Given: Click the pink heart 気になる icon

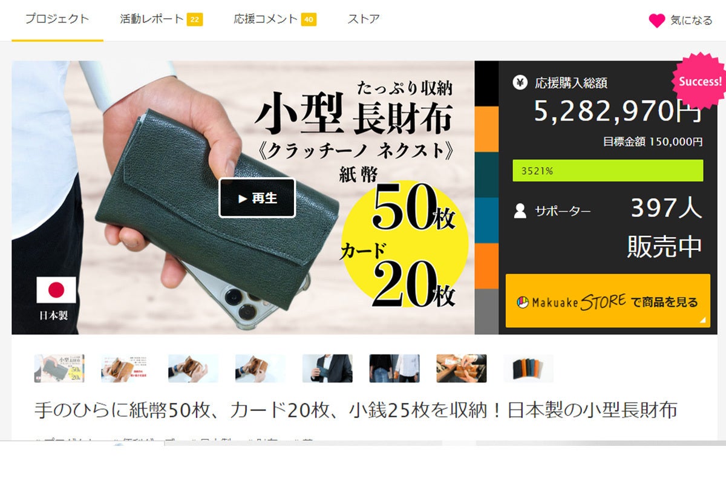Looking at the screenshot, I should tap(657, 21).
